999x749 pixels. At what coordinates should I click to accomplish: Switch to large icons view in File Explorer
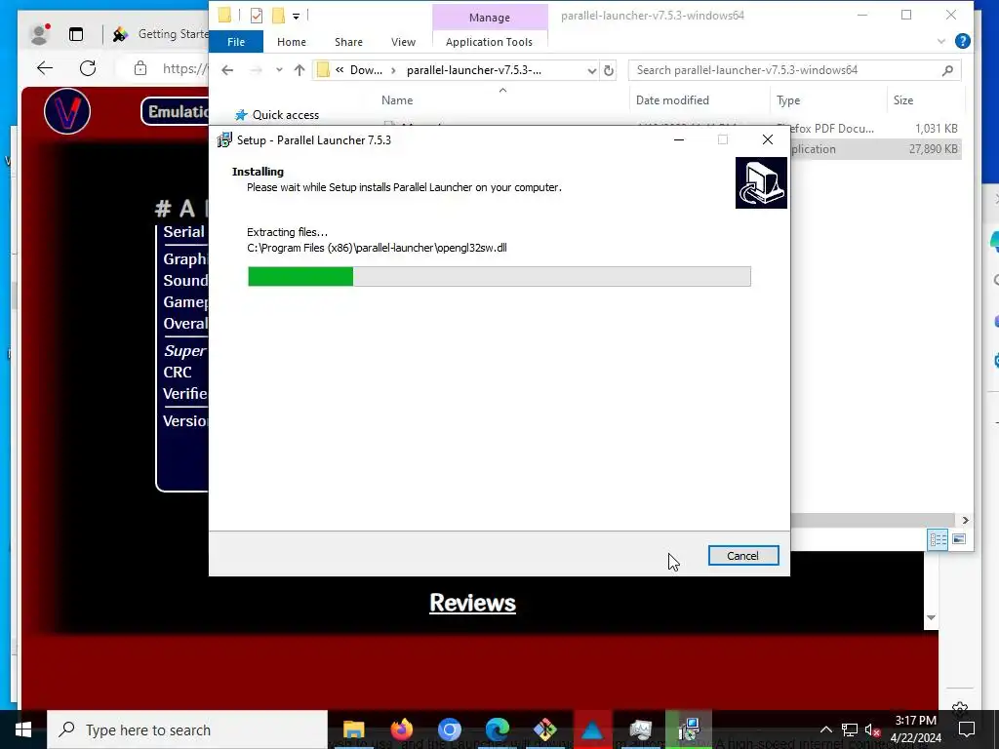point(959,539)
